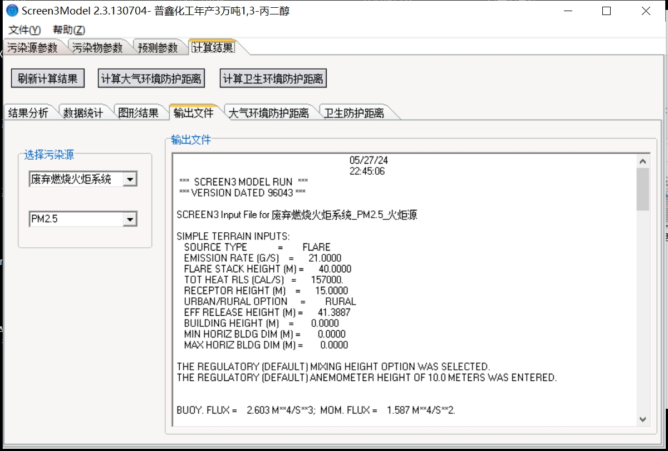Click the VERSION DATED 96043 text
Image resolution: width=668 pixels, height=451 pixels.
point(243,193)
